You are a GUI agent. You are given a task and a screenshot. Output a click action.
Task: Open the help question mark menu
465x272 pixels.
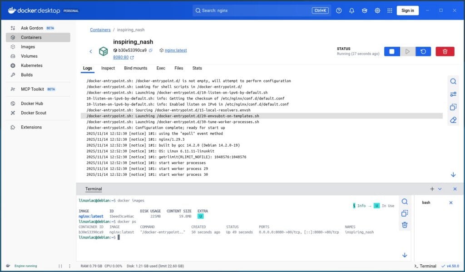338,10
